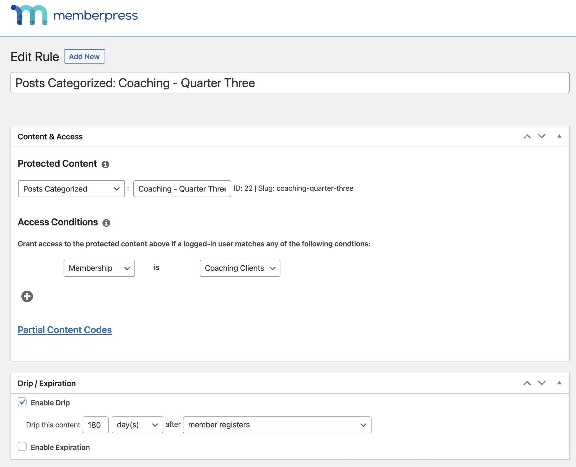Open the Membership condition type dropdown
576x467 pixels.
click(x=99, y=268)
